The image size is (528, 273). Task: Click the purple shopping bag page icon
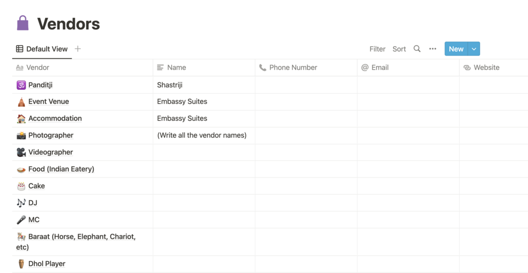point(23,23)
